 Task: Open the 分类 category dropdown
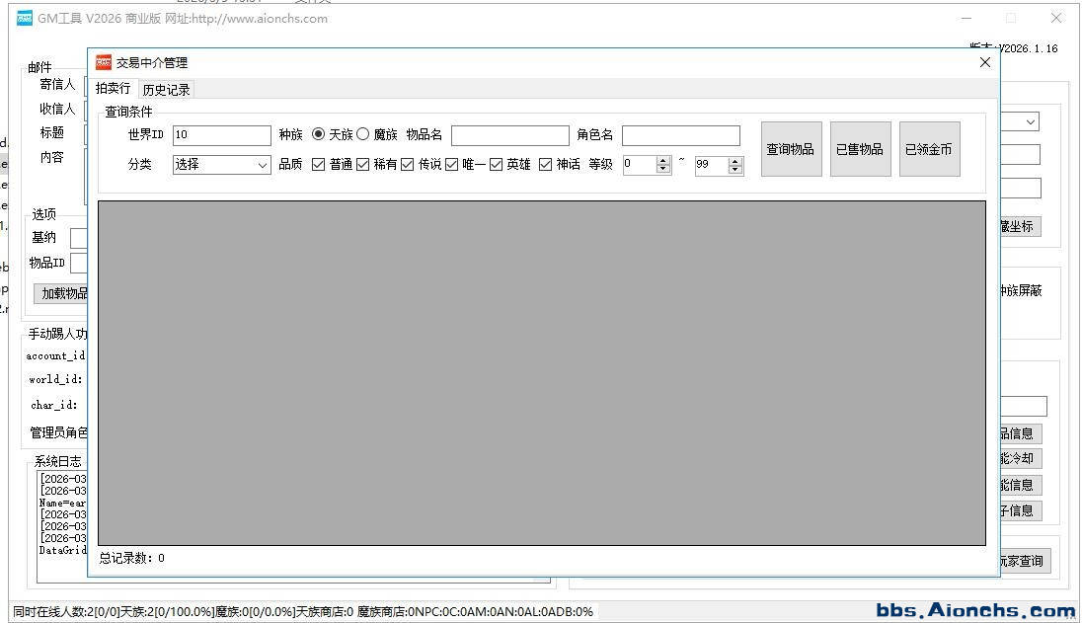[222, 165]
